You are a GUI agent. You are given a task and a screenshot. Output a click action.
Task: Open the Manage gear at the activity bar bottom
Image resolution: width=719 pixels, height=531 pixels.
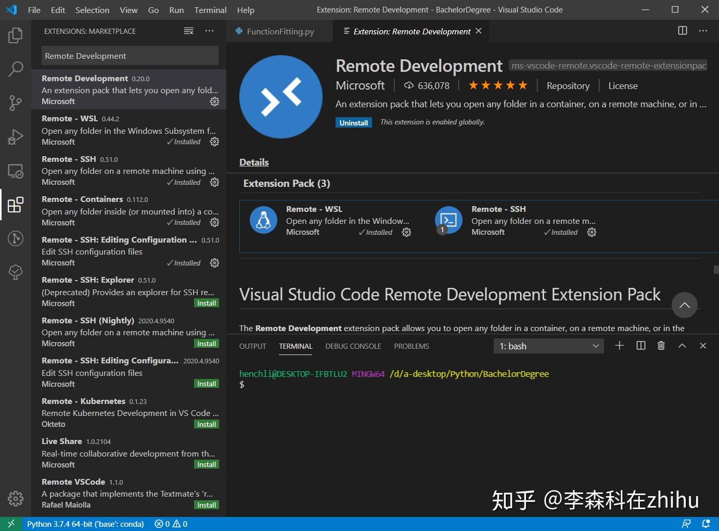[15, 498]
